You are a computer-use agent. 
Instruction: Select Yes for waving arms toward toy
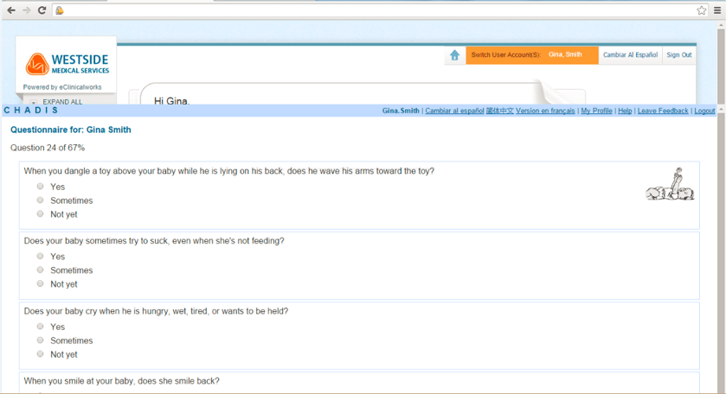[x=41, y=187]
